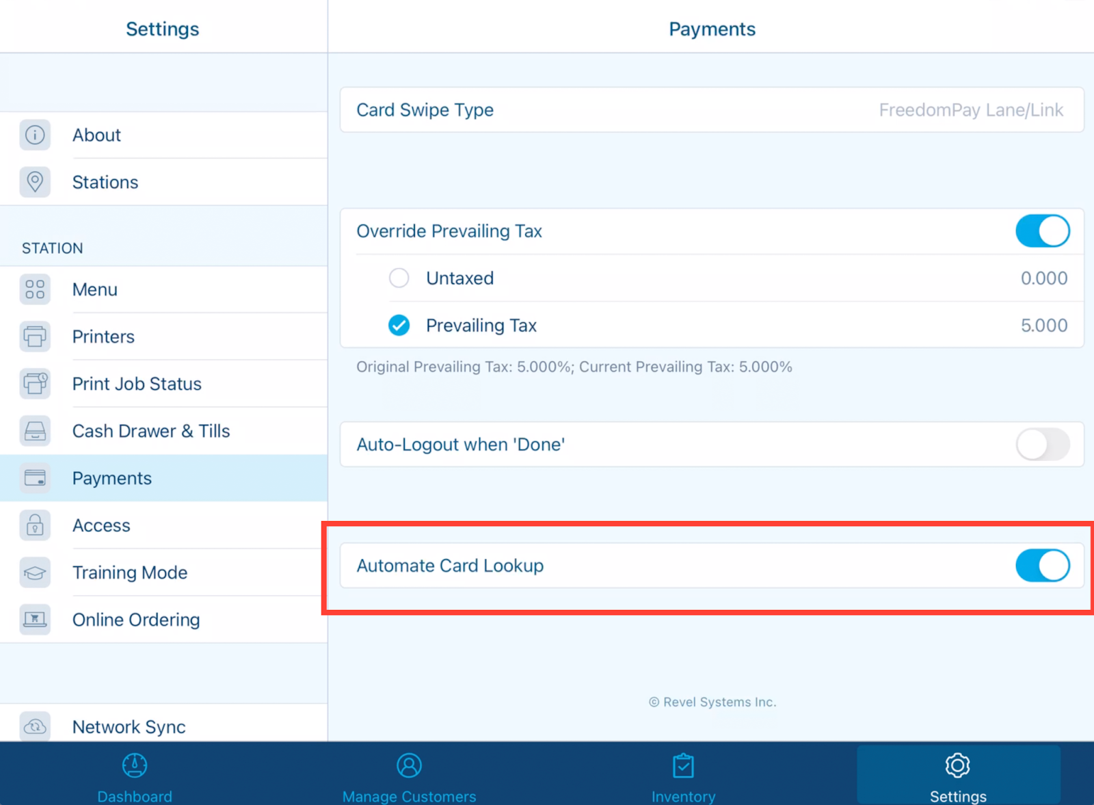This screenshot has height=805, width=1094.
Task: Switch to the Manage Customers tab
Action: tap(409, 774)
